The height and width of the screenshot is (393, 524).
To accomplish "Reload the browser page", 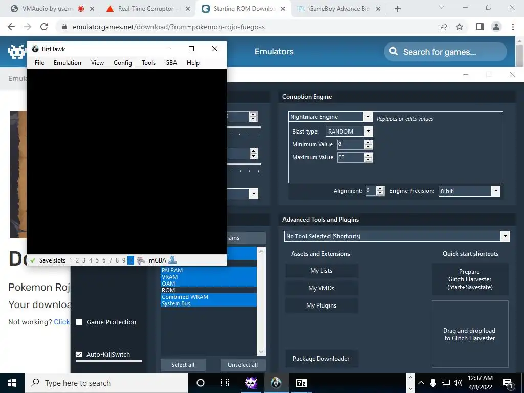I will 44,27.
